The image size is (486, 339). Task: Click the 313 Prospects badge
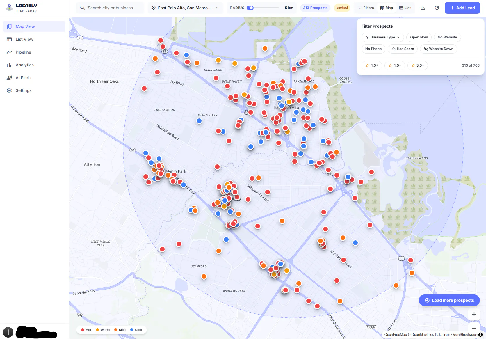click(315, 8)
